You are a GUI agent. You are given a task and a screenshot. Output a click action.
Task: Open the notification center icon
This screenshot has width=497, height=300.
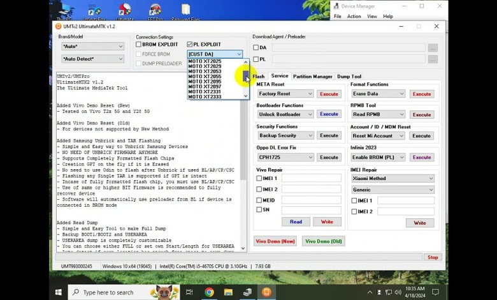(435, 292)
